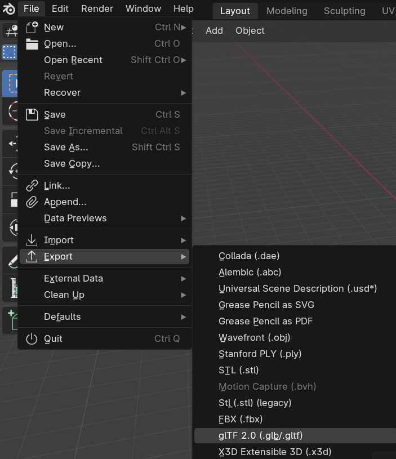Choose Save from the File menu
The width and height of the screenshot is (396, 459).
(x=104, y=115)
